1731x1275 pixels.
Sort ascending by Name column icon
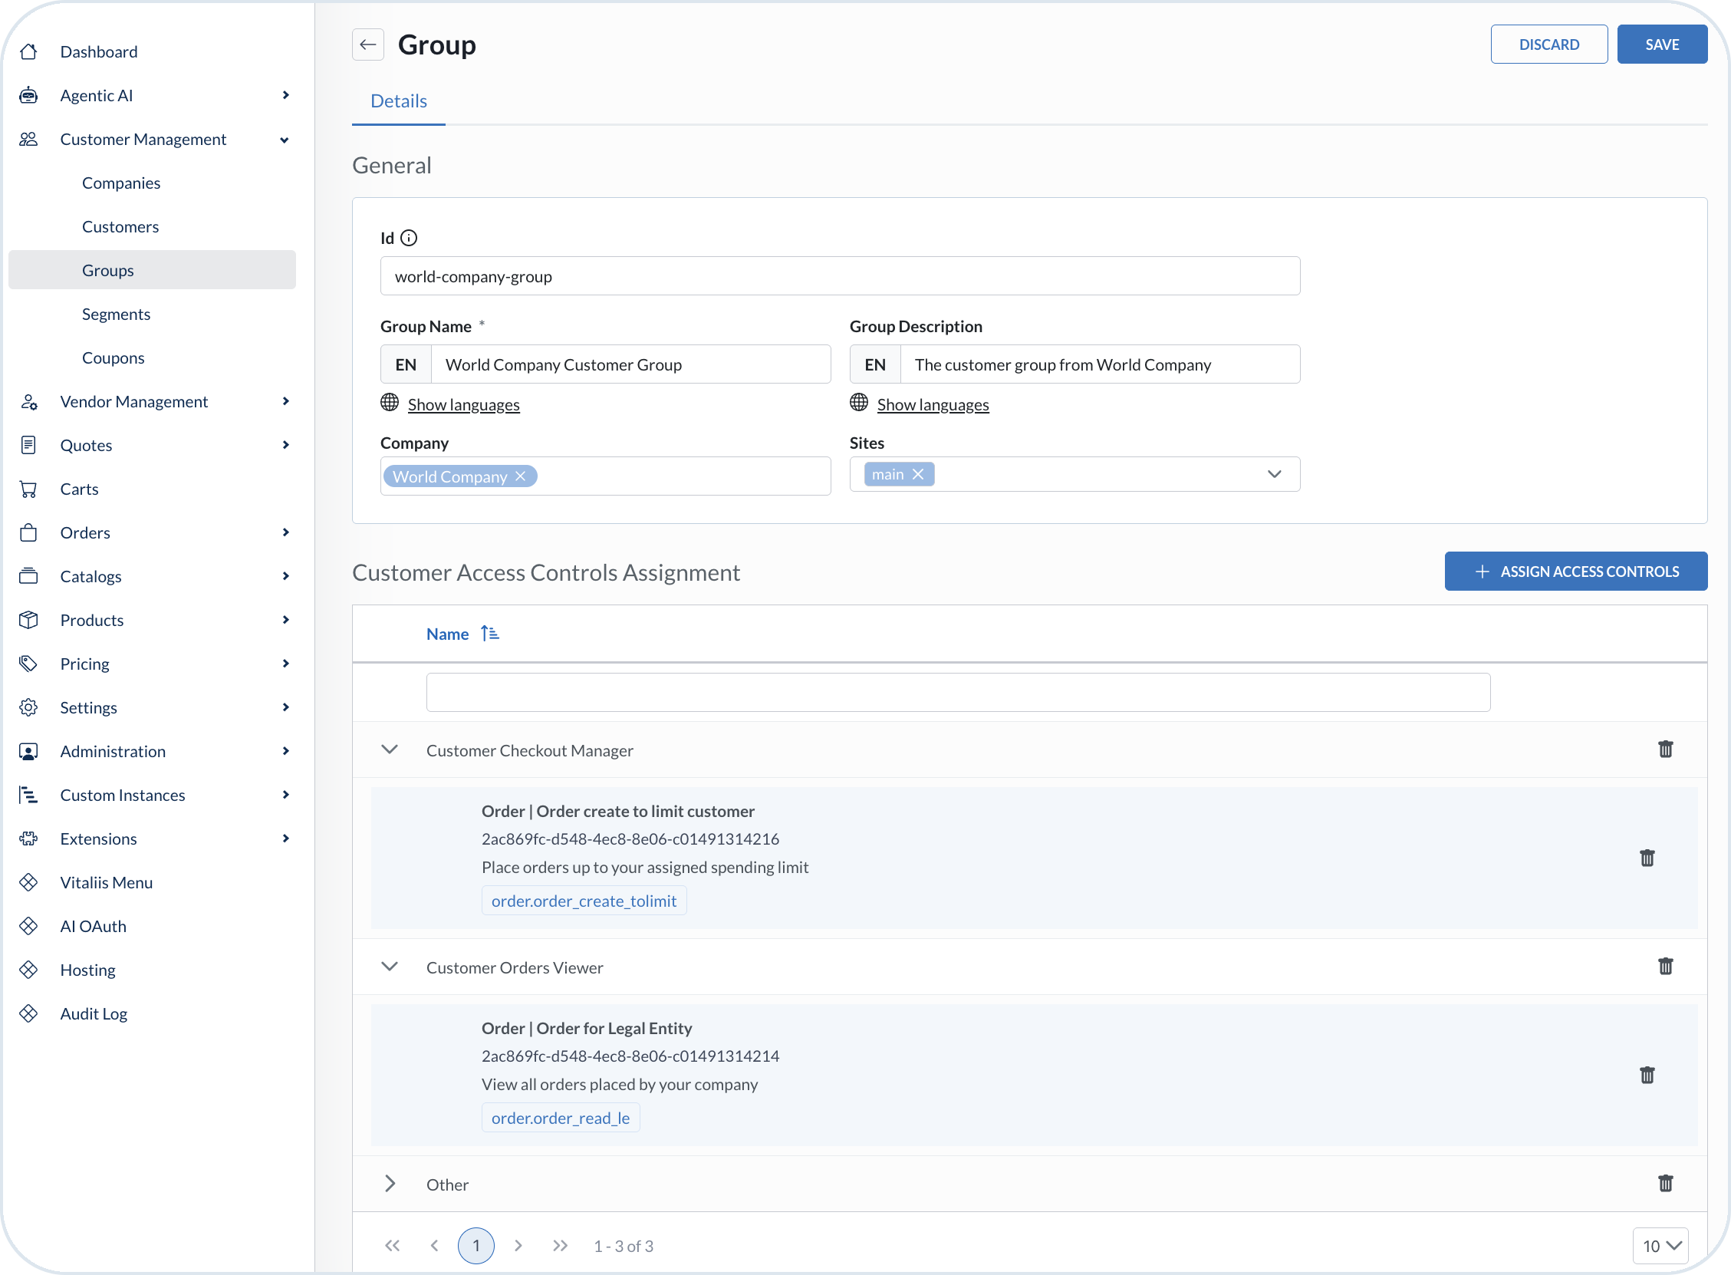[490, 634]
